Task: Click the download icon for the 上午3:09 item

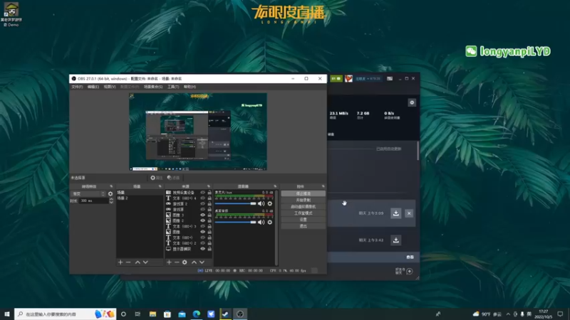Action: [396, 213]
